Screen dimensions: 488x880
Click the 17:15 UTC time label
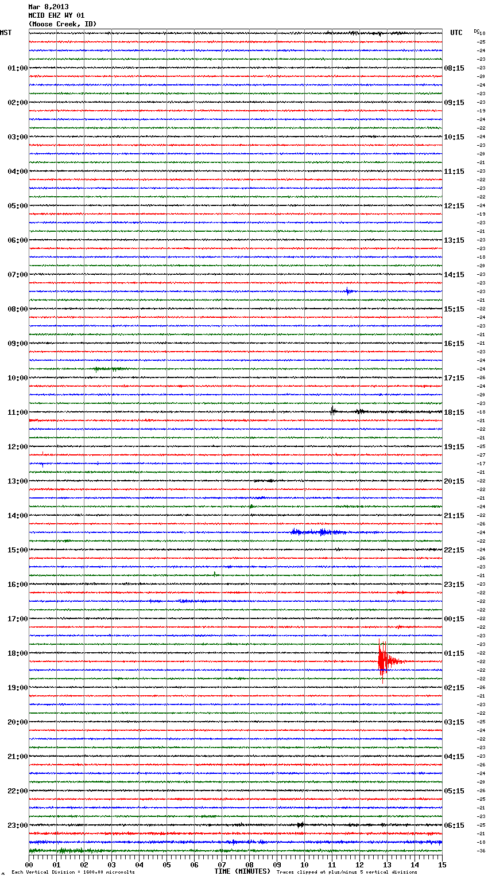[x=454, y=378]
